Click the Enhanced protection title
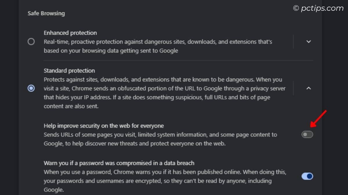Viewport: 348px width, 195px height. pyautogui.click(x=70, y=33)
